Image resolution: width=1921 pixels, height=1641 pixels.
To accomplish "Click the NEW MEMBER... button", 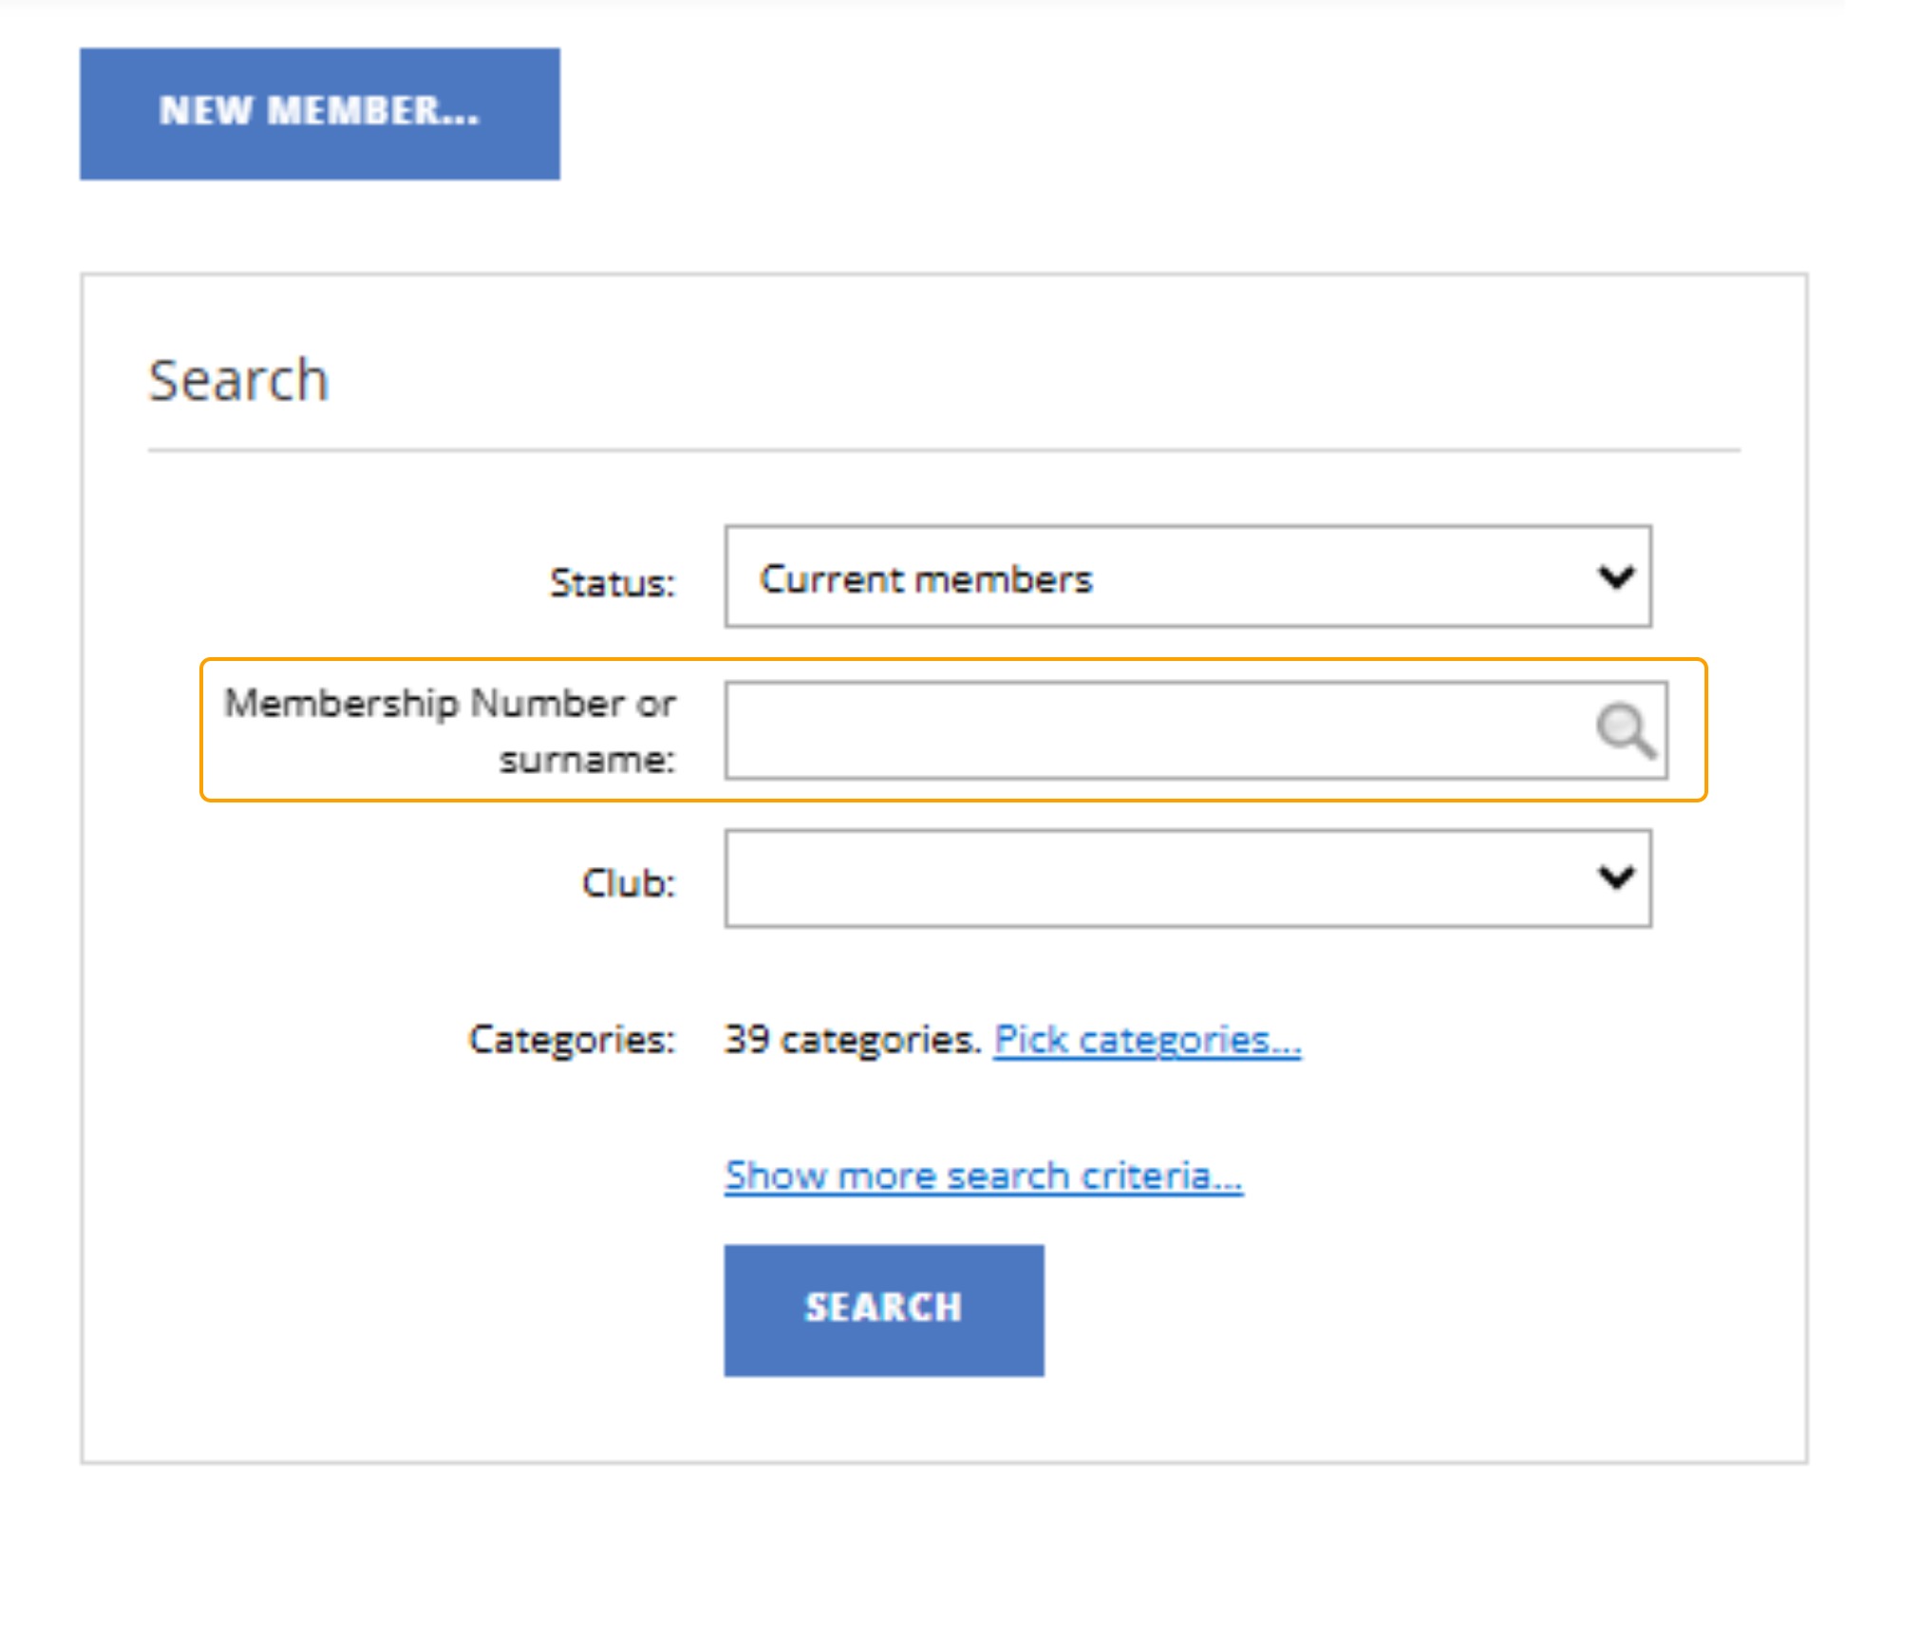I will tap(319, 113).
